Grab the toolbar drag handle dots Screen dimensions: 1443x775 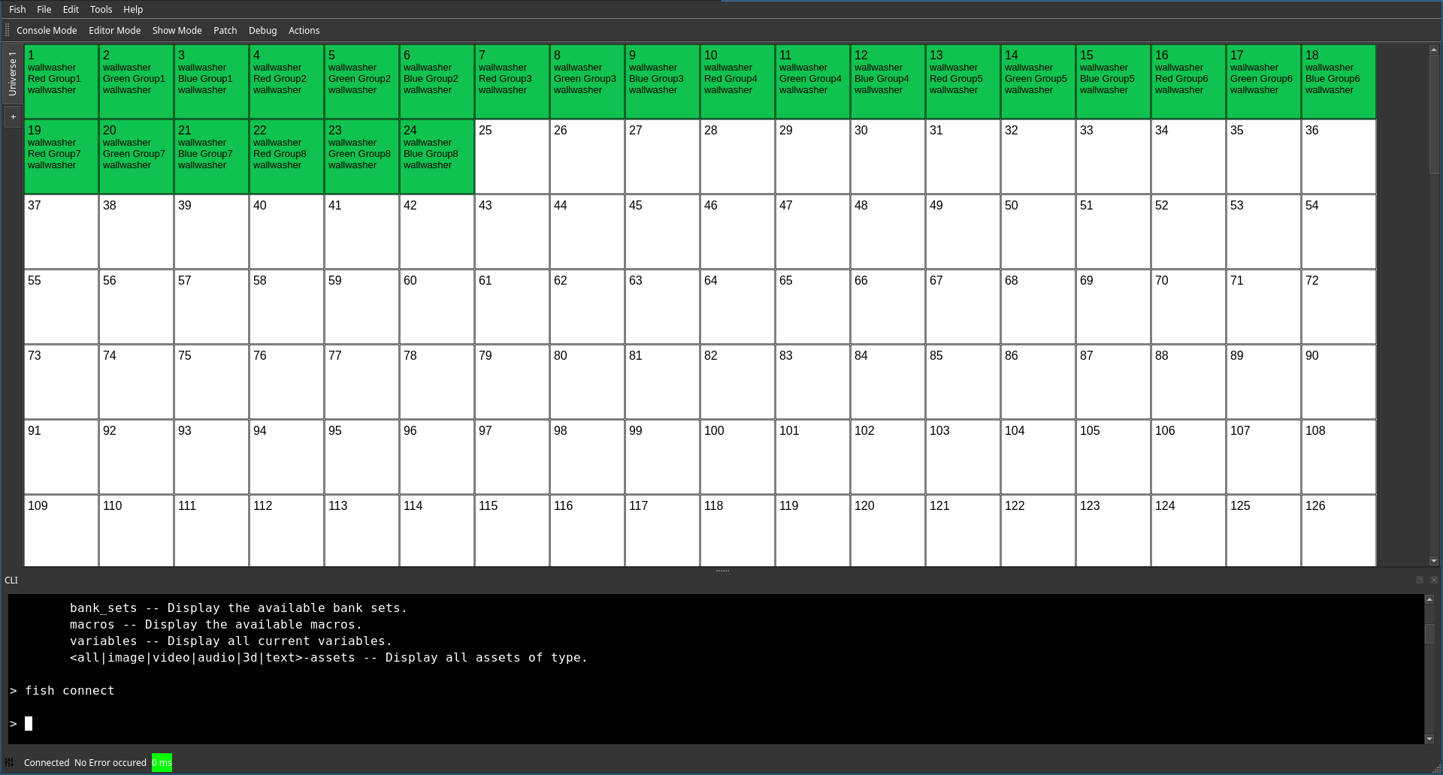point(7,30)
